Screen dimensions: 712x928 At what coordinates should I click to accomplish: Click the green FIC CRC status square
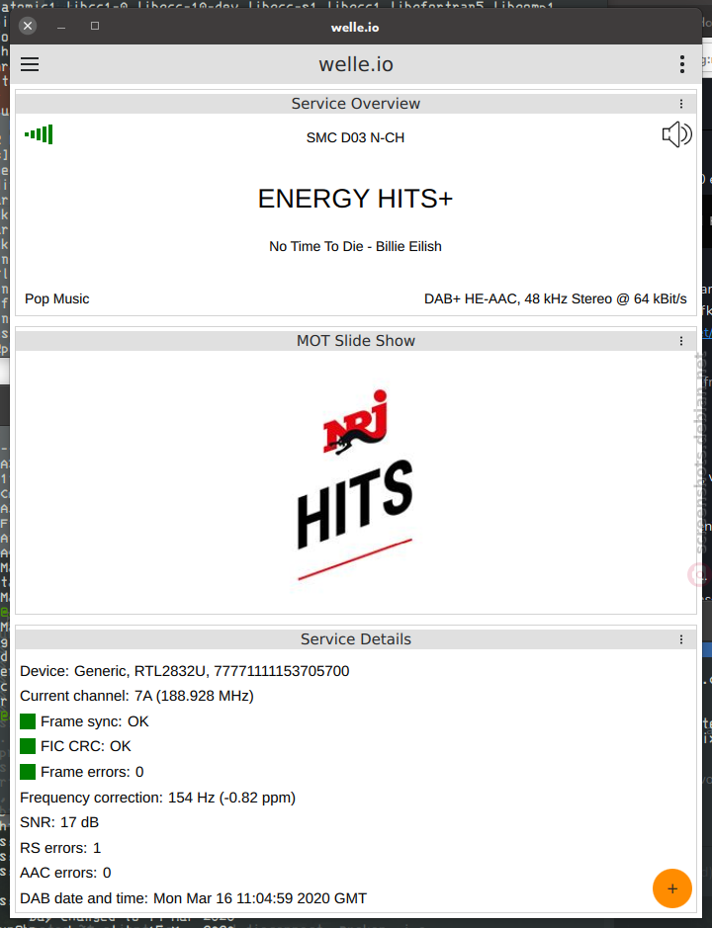(28, 746)
